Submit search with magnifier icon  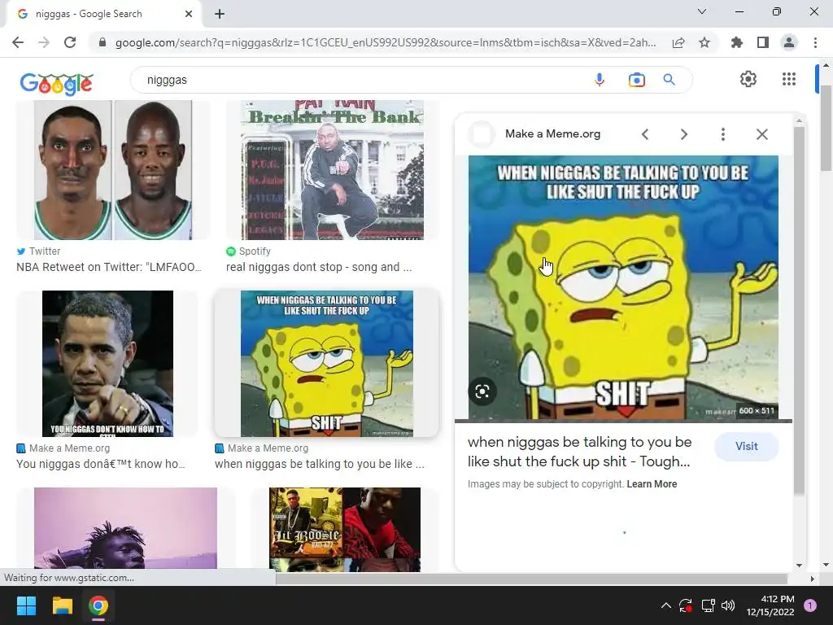pyautogui.click(x=669, y=80)
